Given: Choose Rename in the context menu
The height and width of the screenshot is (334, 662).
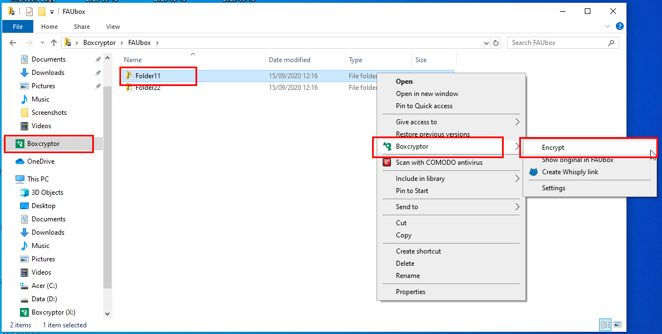Looking at the screenshot, I should coord(408,275).
